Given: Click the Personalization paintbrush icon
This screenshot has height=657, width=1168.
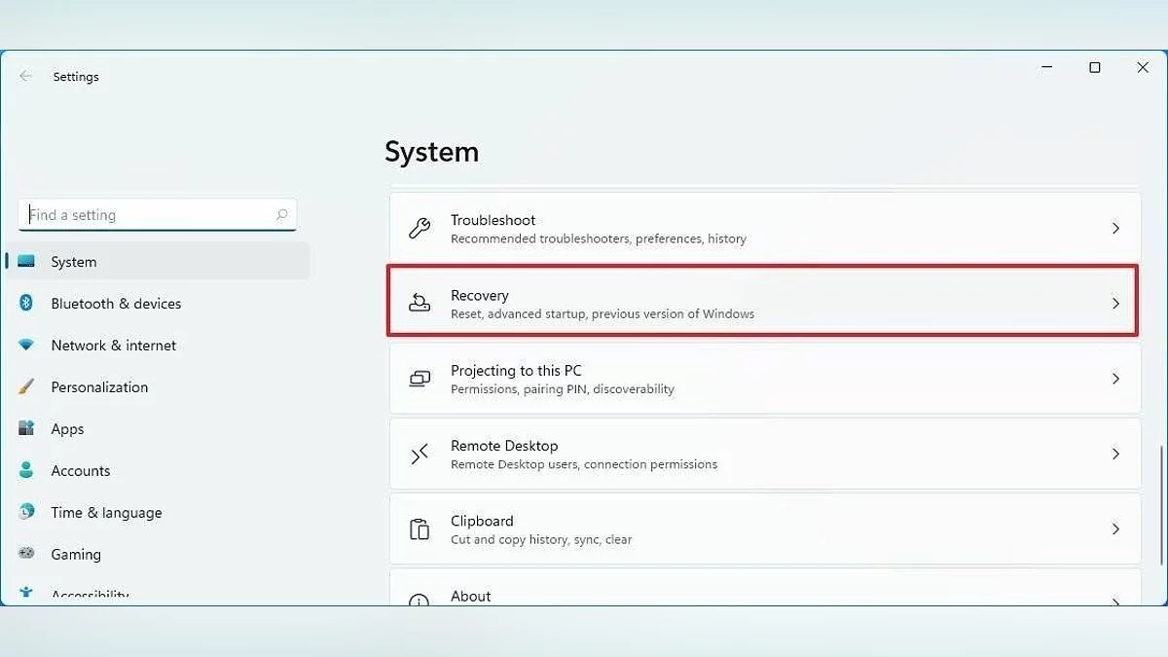Looking at the screenshot, I should [x=26, y=386].
